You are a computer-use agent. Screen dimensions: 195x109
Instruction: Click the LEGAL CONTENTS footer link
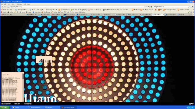[6, 104]
